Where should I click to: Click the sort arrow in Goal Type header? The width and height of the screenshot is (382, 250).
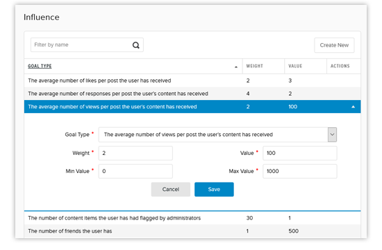236,67
